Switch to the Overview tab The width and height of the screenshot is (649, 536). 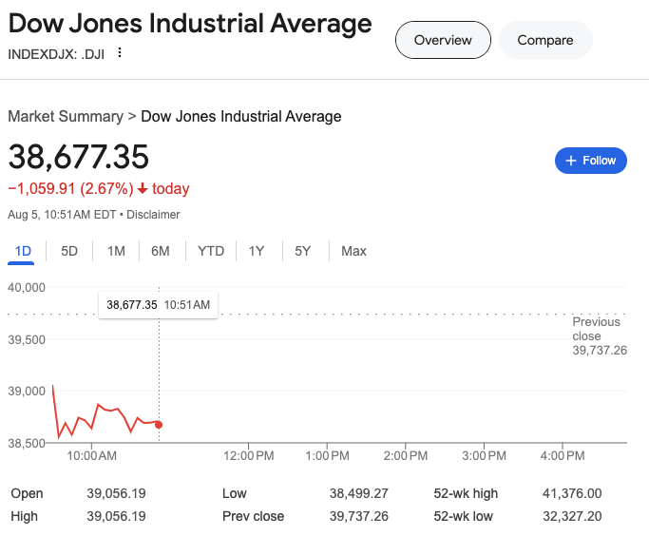pyautogui.click(x=443, y=40)
